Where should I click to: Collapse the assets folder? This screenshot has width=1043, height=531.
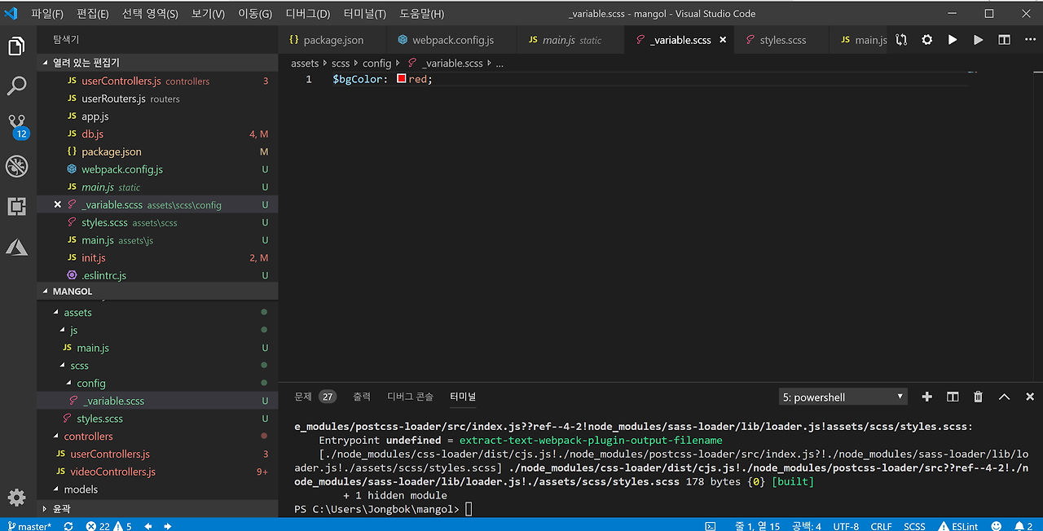click(x=77, y=312)
